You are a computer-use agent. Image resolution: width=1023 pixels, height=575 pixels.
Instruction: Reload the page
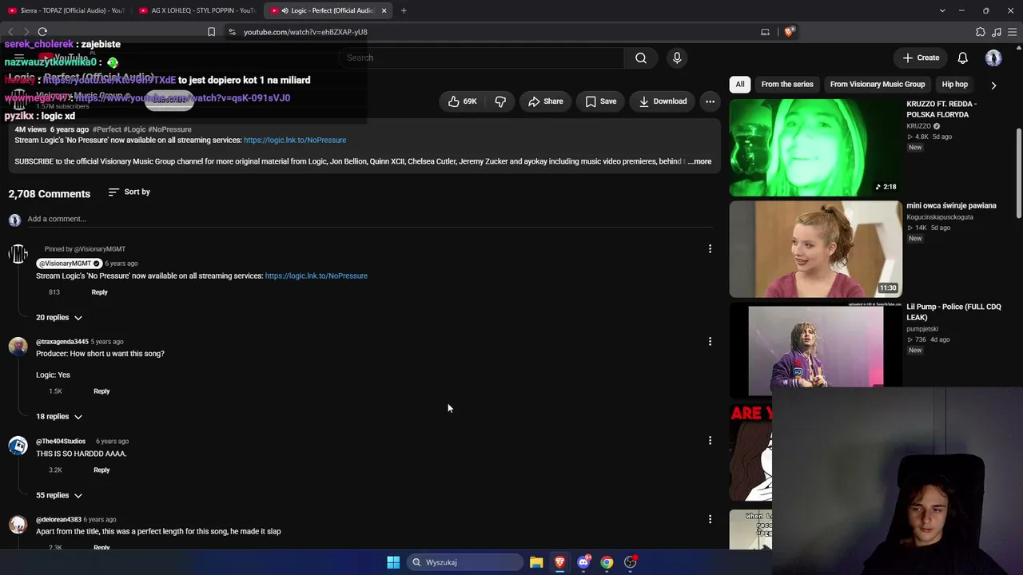pos(42,32)
